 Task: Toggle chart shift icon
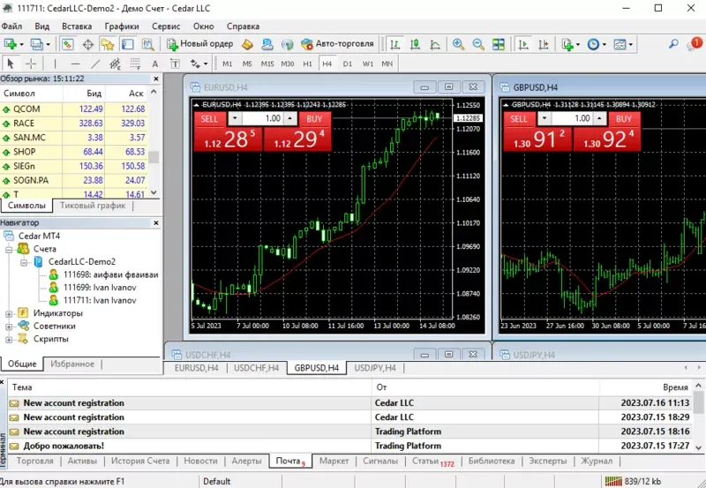(x=544, y=44)
